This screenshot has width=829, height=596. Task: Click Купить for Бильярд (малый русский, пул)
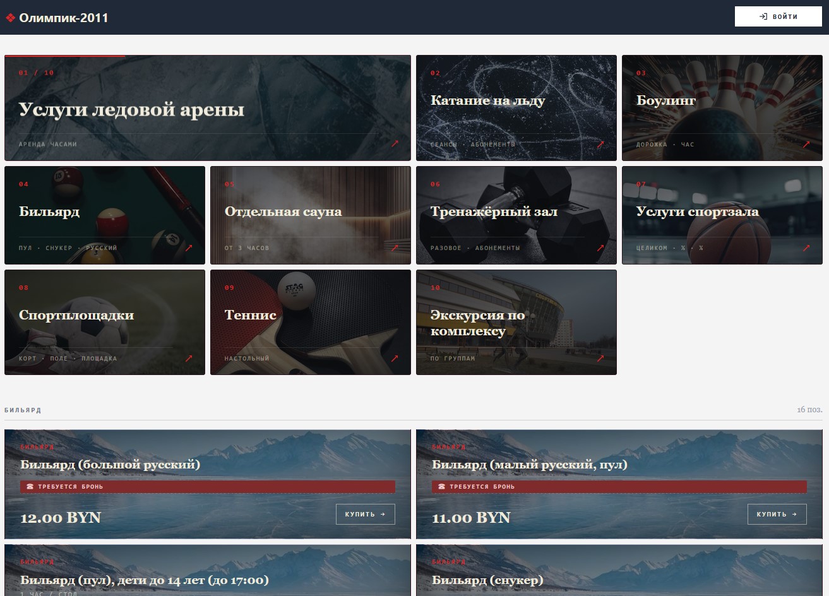(x=777, y=514)
